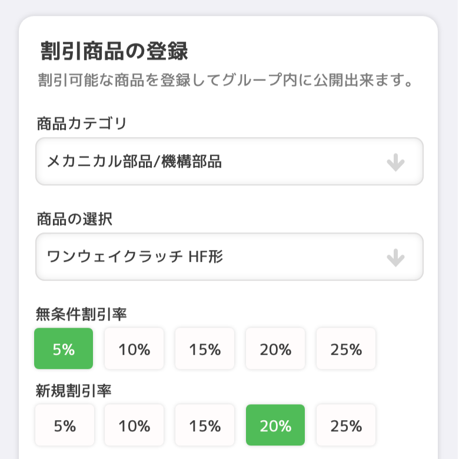This screenshot has height=459, width=459.
Task: Pick 25% under 新規割引率
Action: tap(346, 425)
